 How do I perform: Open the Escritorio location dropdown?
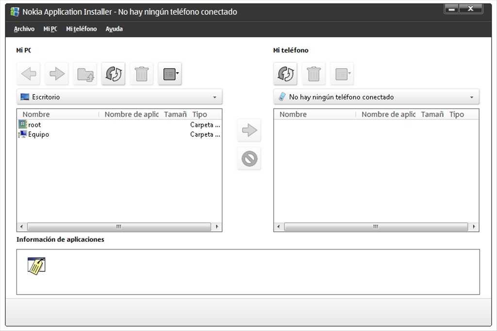tap(119, 97)
